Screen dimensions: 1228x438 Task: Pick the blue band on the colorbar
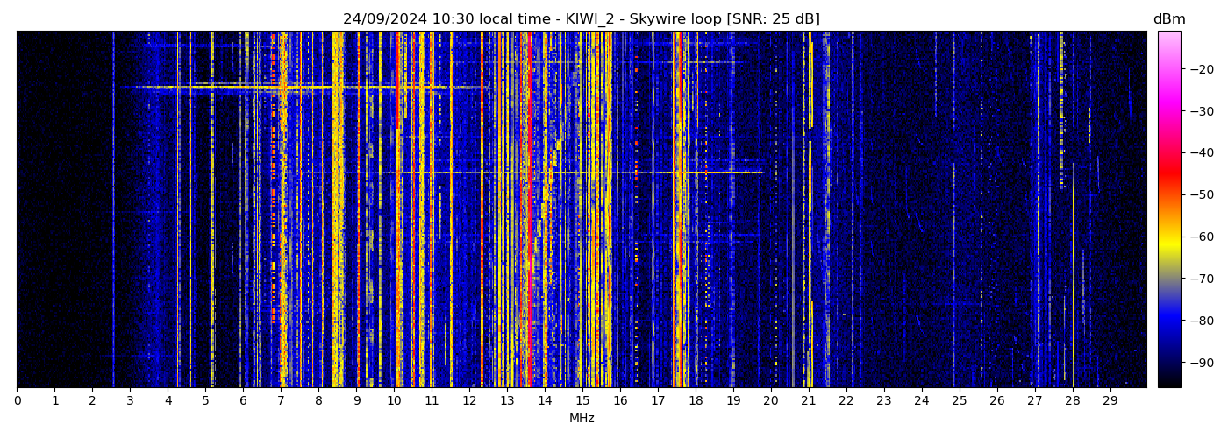point(1168,320)
